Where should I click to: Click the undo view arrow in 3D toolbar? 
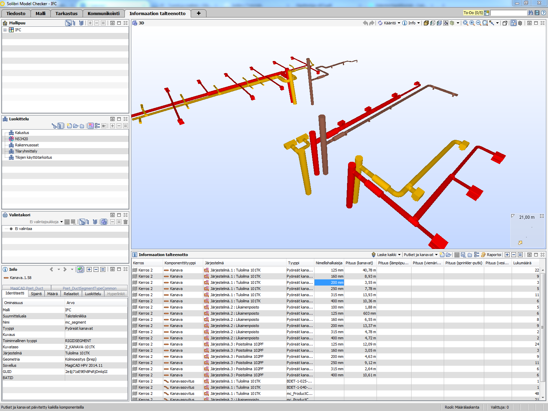[365, 23]
